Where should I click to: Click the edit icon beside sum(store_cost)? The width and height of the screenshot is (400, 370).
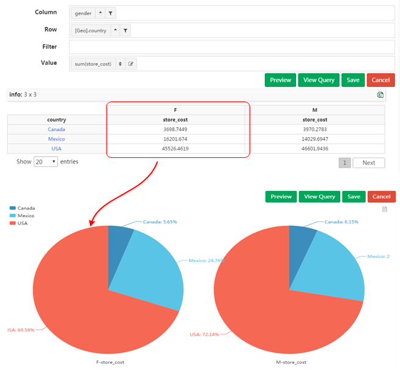(x=131, y=64)
